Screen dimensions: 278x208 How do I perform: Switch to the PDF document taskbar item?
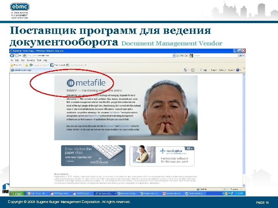[x=82, y=193]
